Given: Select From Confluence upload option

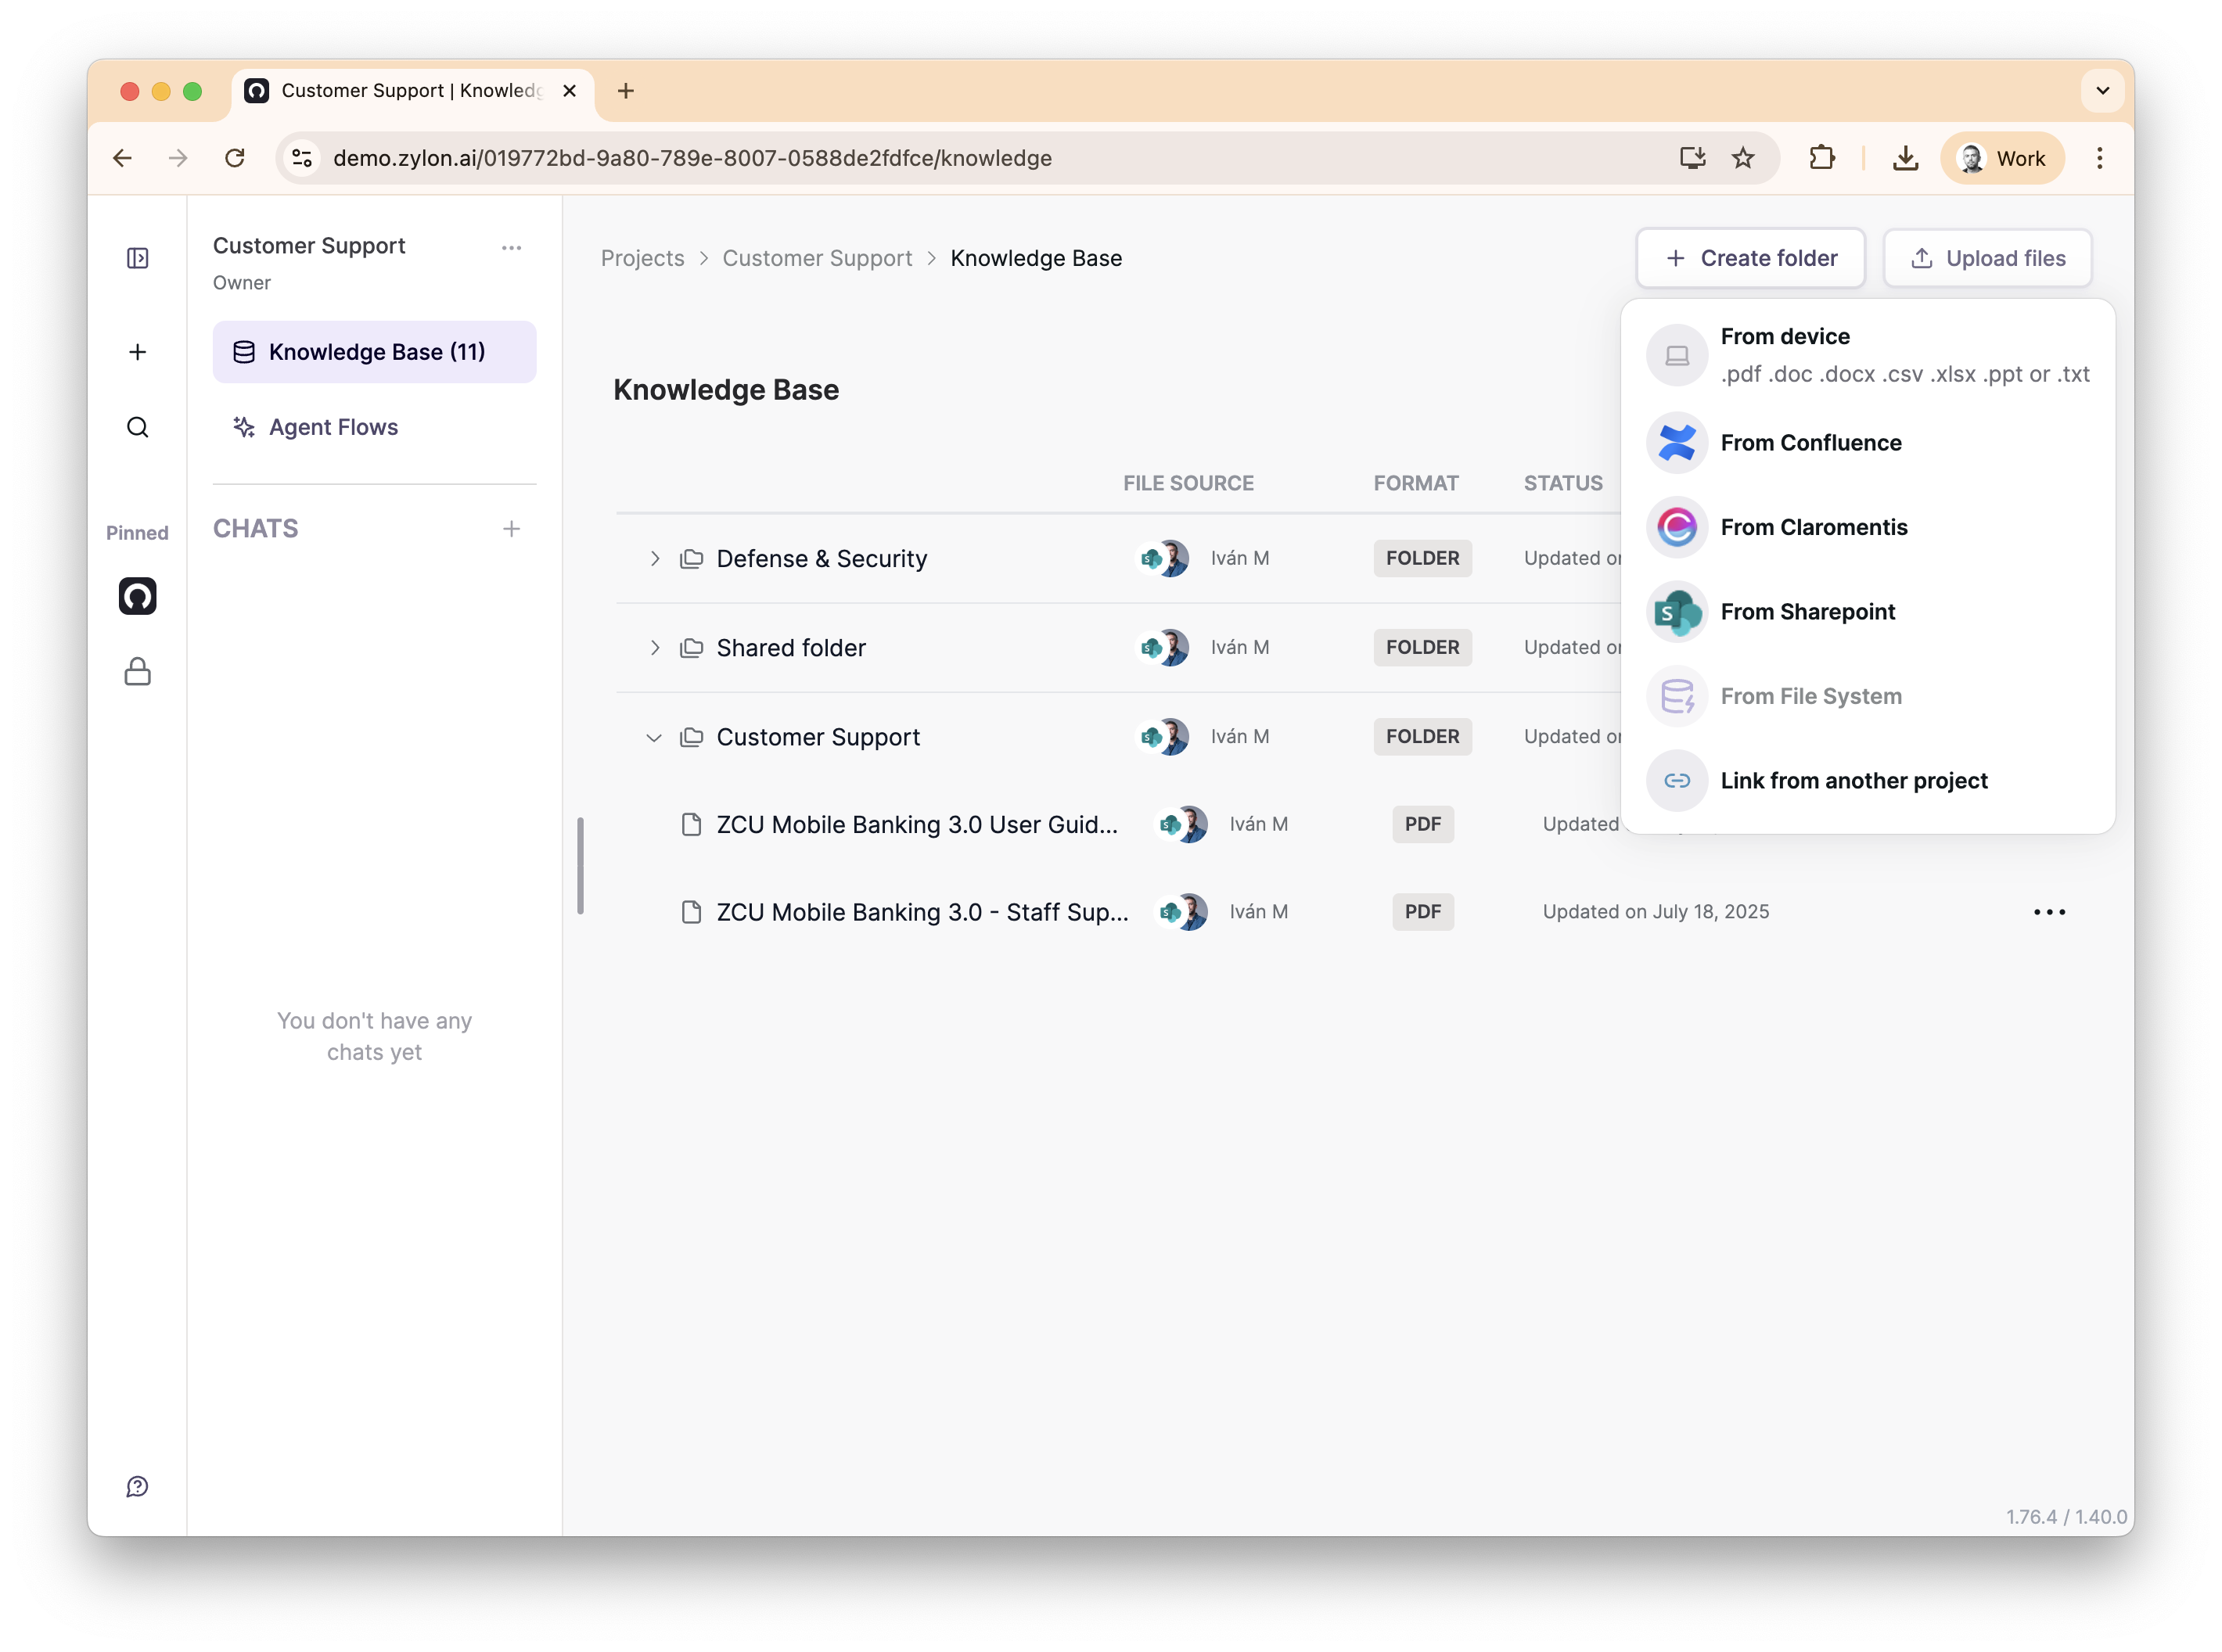Looking at the screenshot, I should (x=1810, y=443).
